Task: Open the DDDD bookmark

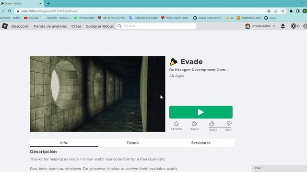Action: [271, 18]
